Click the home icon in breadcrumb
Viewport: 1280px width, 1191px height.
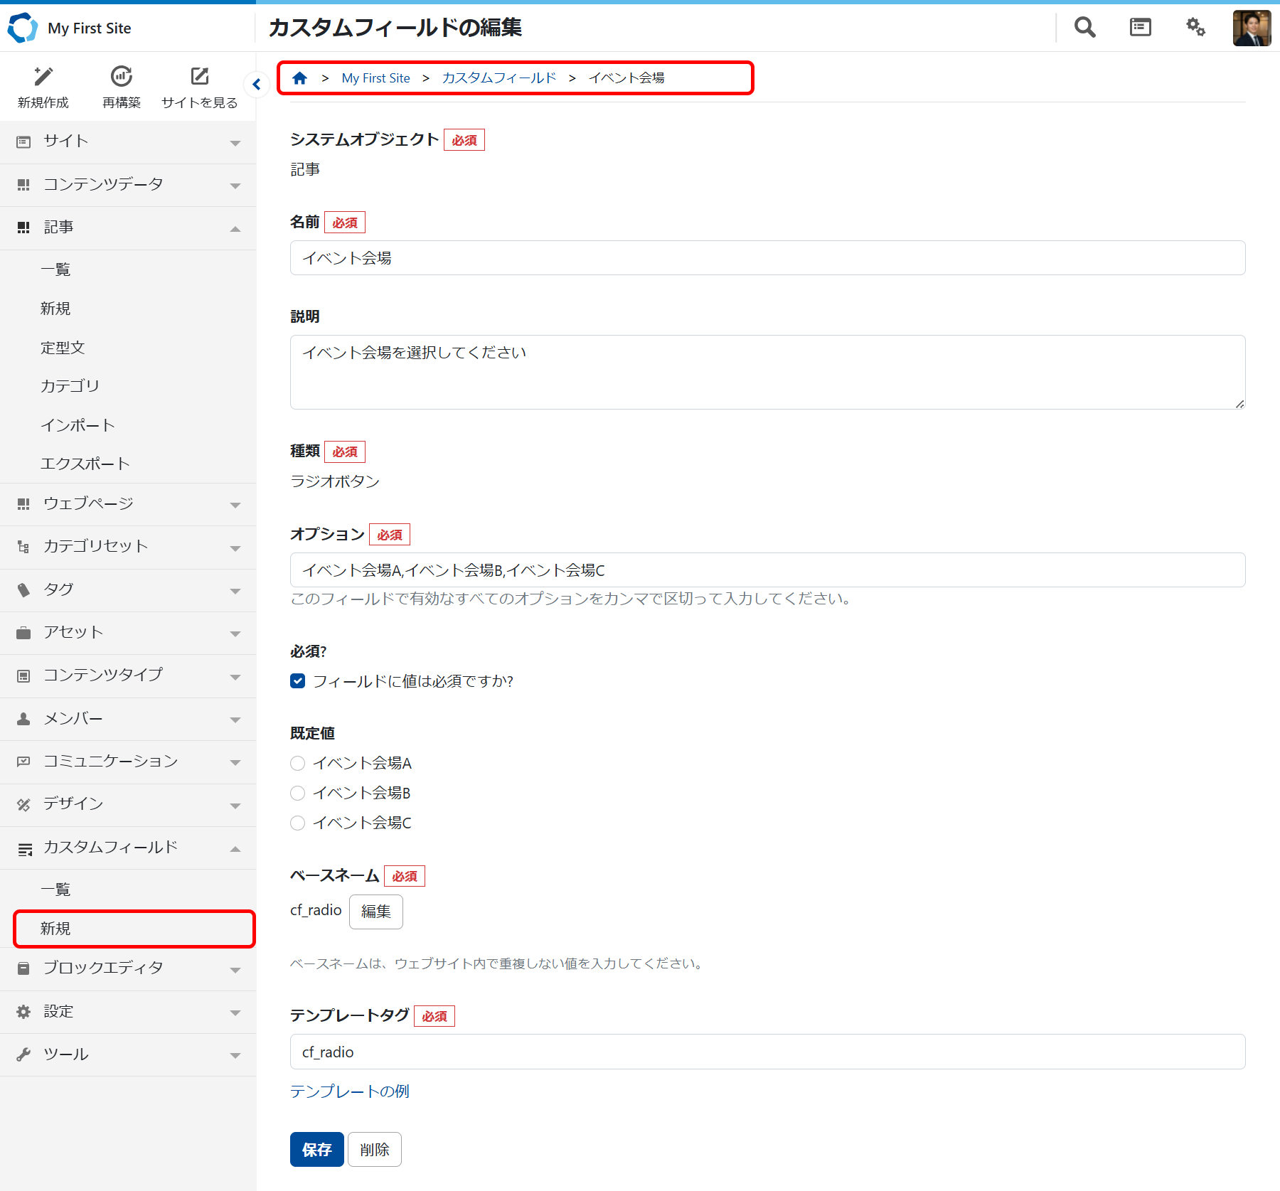300,78
